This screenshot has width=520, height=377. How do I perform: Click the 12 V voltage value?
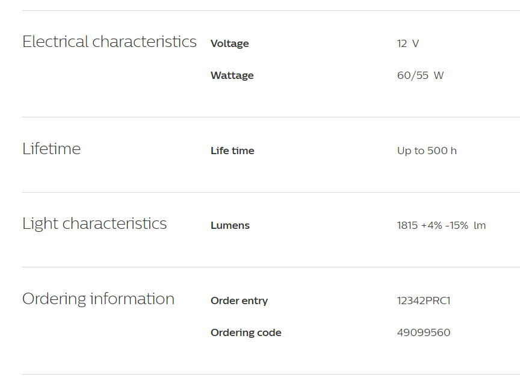click(x=408, y=43)
